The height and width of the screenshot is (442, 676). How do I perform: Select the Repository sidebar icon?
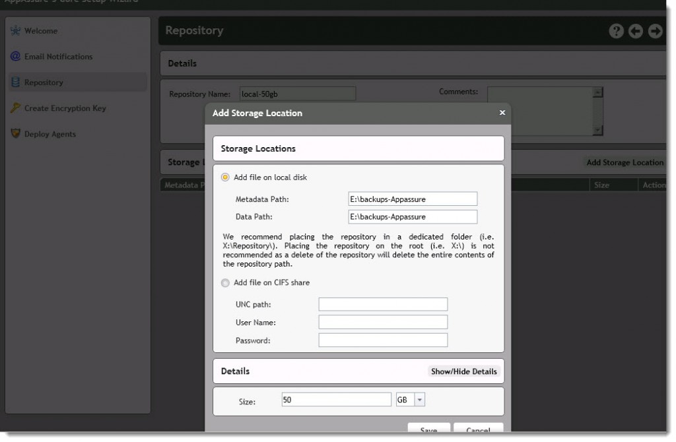tap(15, 82)
